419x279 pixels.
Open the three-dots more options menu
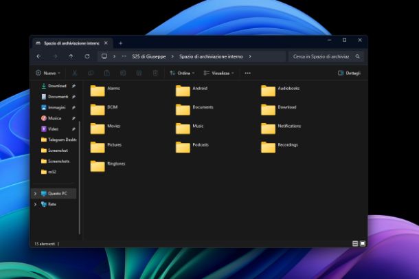(247, 73)
